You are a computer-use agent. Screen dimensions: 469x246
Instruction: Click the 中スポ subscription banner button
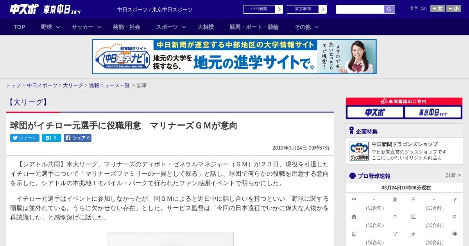(x=375, y=112)
